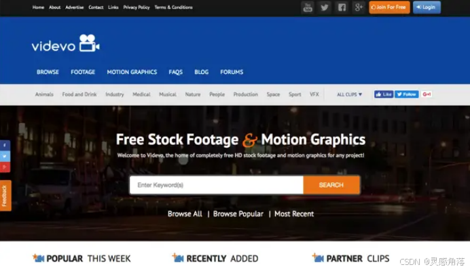This screenshot has height=271, width=470.
Task: Select the People category
Action: (217, 95)
